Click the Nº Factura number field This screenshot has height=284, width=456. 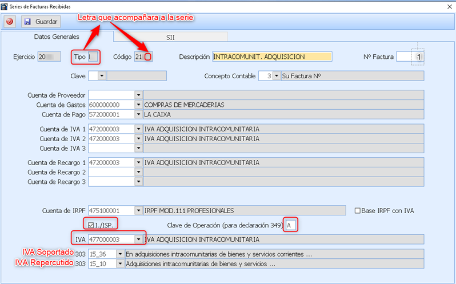pos(411,57)
